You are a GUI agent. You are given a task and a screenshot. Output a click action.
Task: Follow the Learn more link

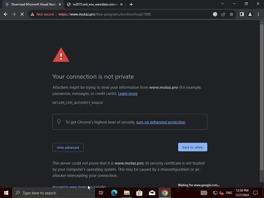point(128,94)
